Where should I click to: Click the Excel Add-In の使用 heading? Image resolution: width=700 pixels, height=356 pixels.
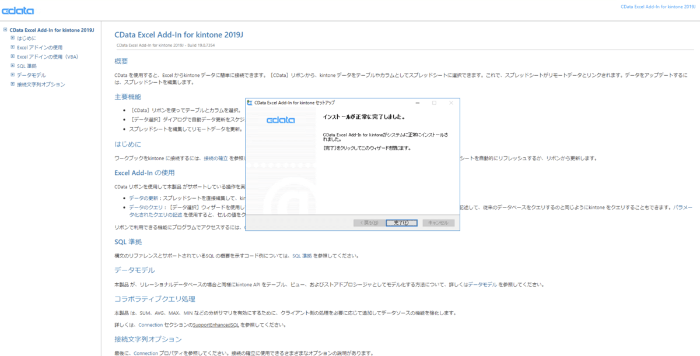(145, 172)
